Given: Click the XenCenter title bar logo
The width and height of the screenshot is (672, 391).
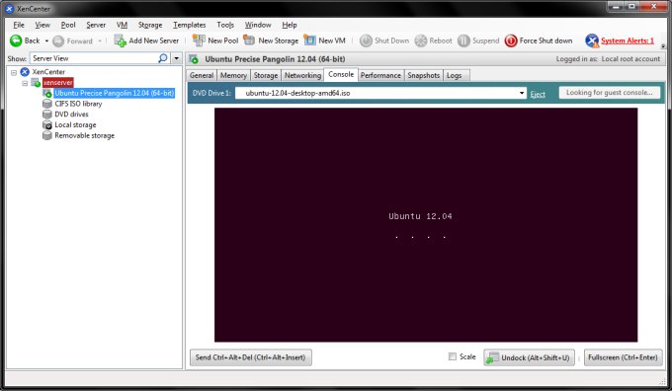Looking at the screenshot, I should 10,9.
